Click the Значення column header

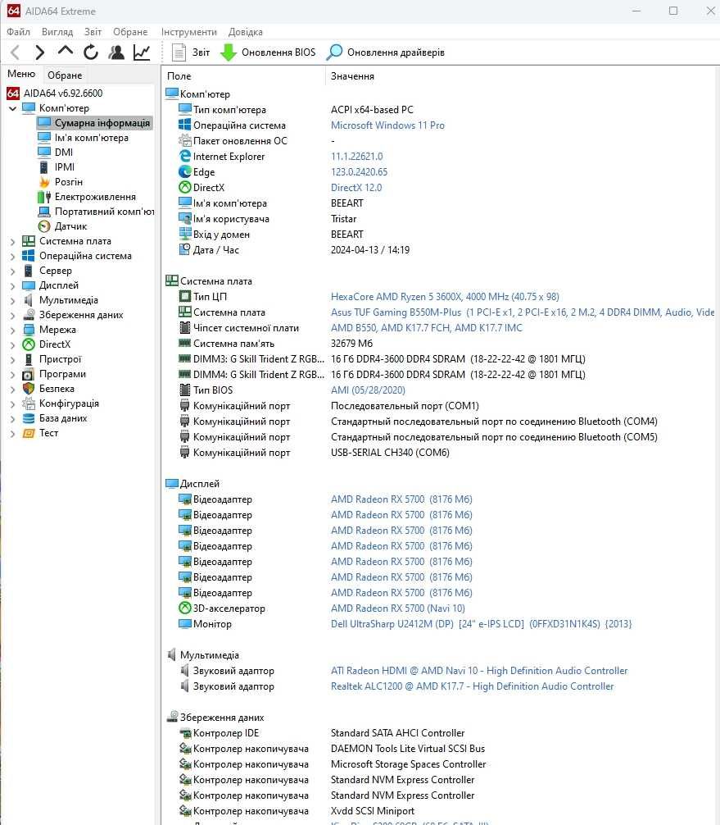[352, 75]
